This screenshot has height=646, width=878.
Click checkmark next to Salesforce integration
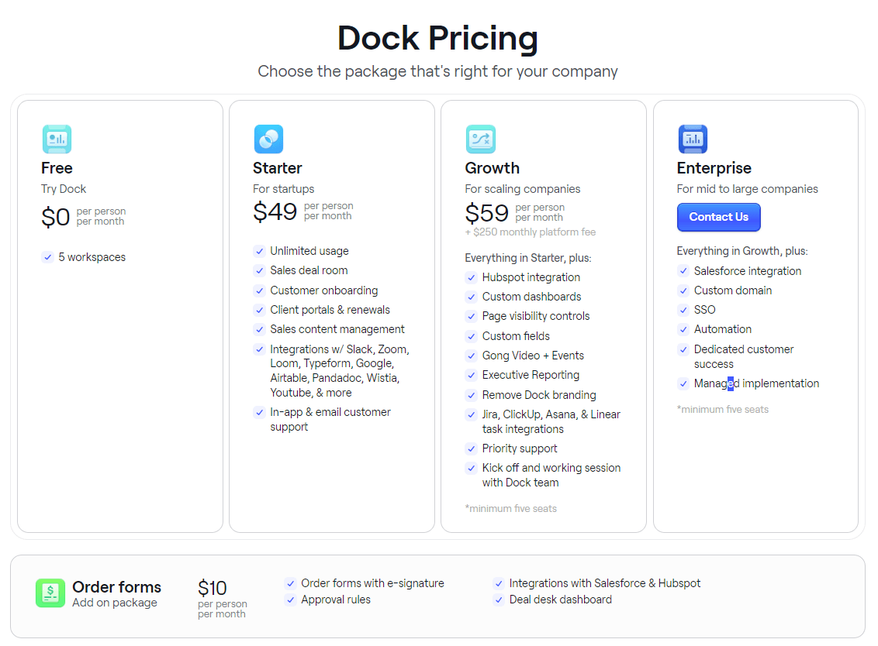[x=683, y=271]
